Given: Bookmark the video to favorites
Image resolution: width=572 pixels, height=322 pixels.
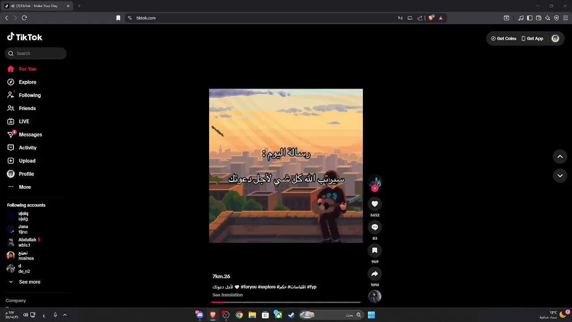Looking at the screenshot, I should click(374, 250).
